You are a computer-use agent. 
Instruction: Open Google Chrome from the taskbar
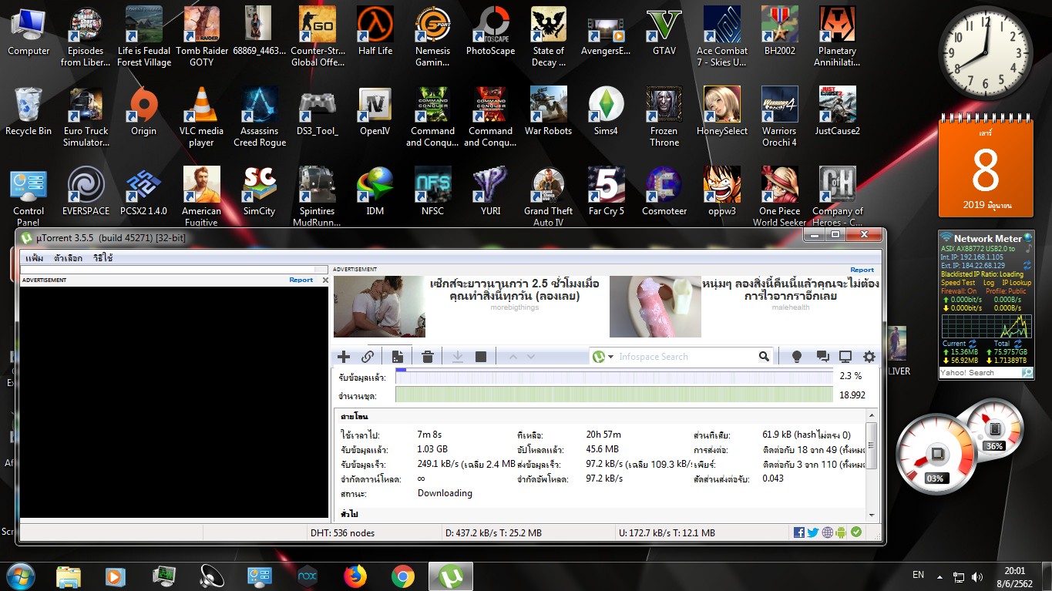[x=402, y=576]
